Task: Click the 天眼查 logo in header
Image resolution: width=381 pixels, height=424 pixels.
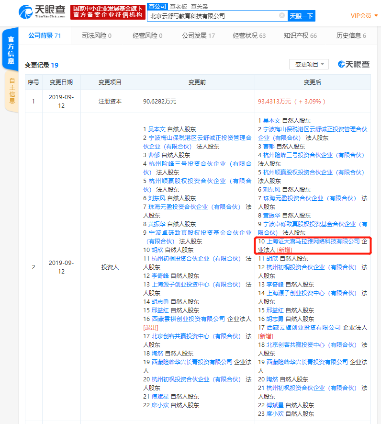Action: click(41, 12)
